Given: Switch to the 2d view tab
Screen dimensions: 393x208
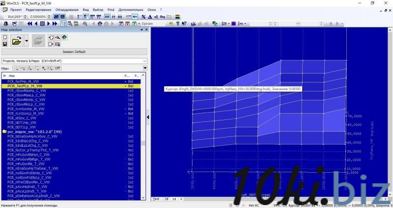Looking at the screenshot, I should (166, 199).
